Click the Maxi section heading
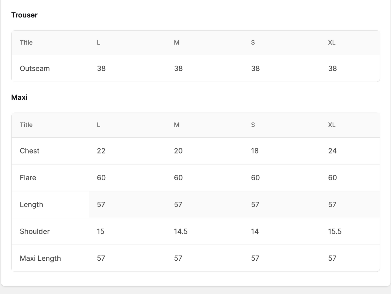The image size is (391, 294). click(x=19, y=97)
